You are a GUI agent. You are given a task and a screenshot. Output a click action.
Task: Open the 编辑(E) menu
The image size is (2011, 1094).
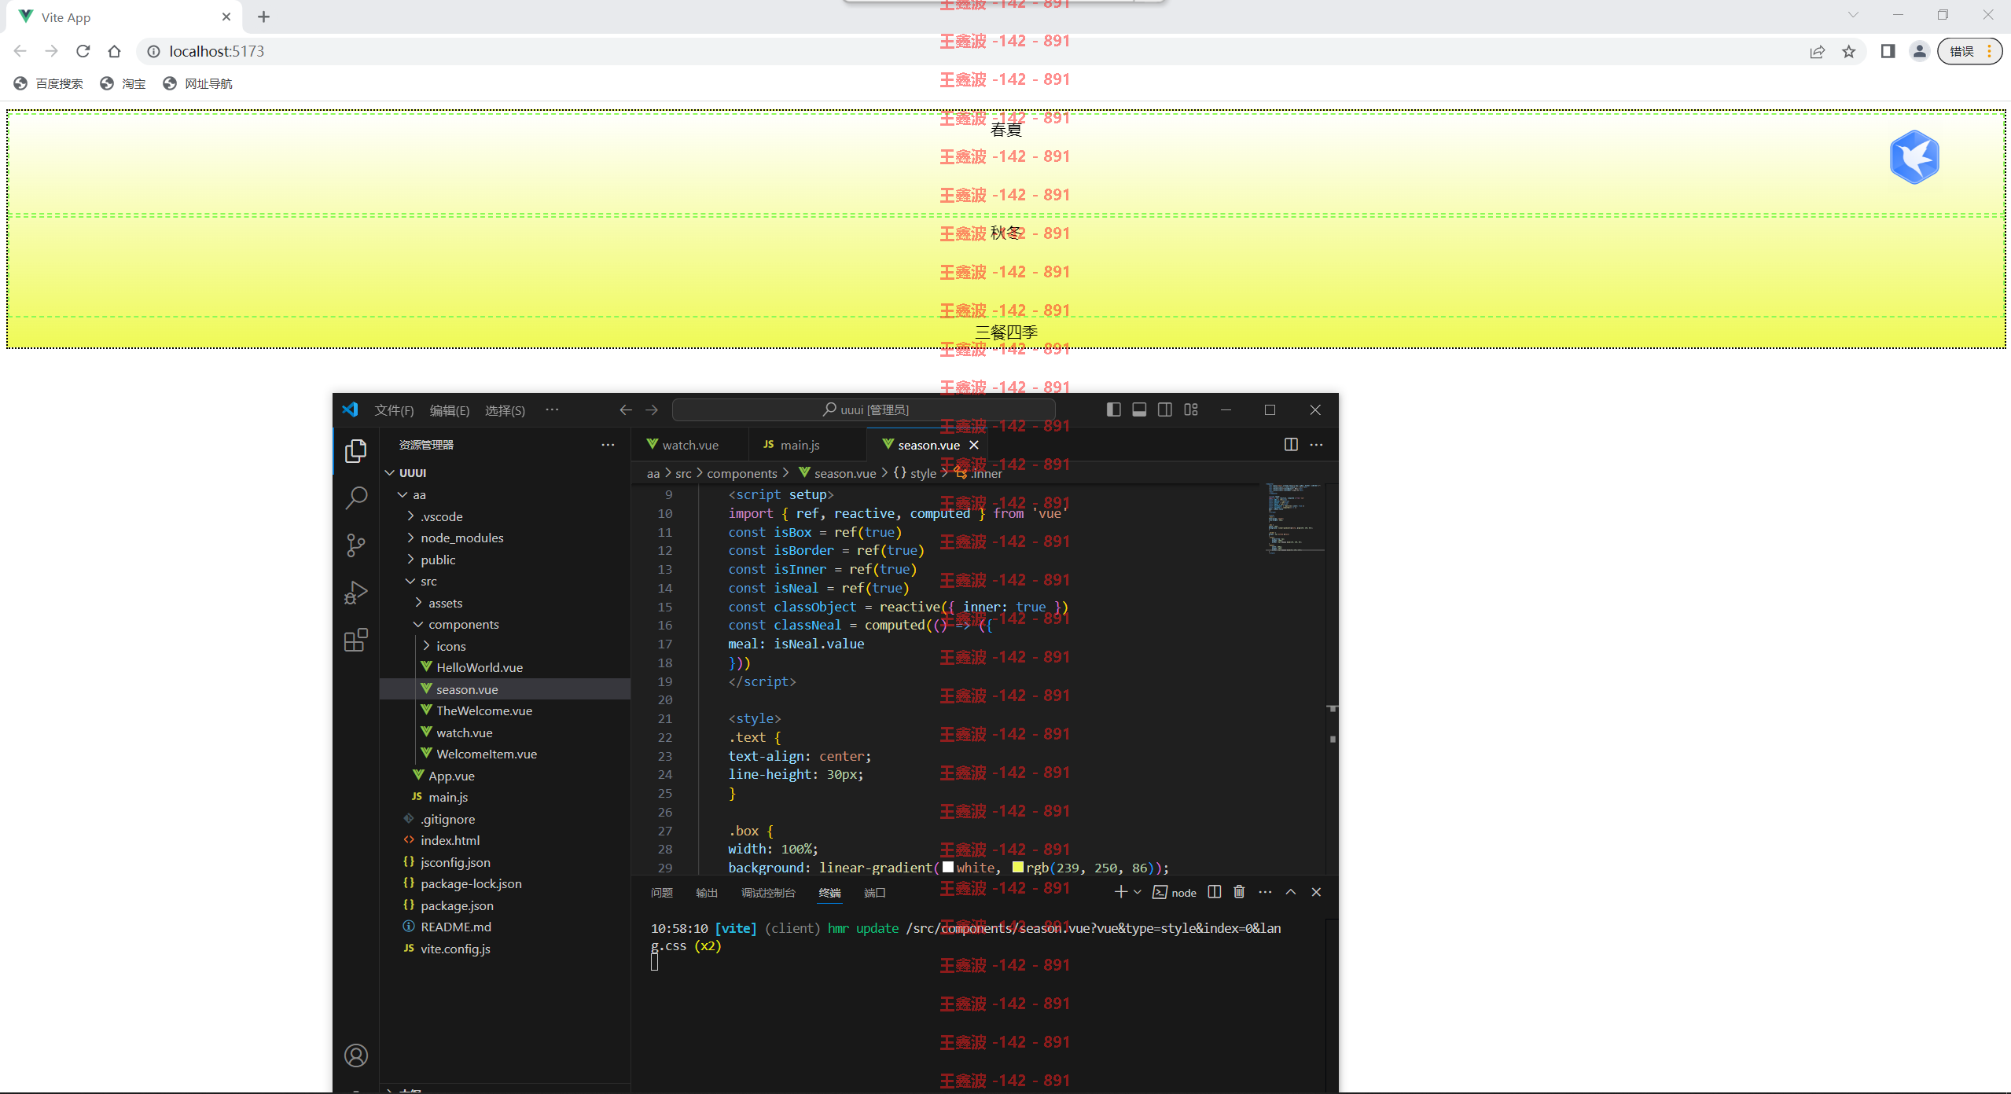(450, 410)
